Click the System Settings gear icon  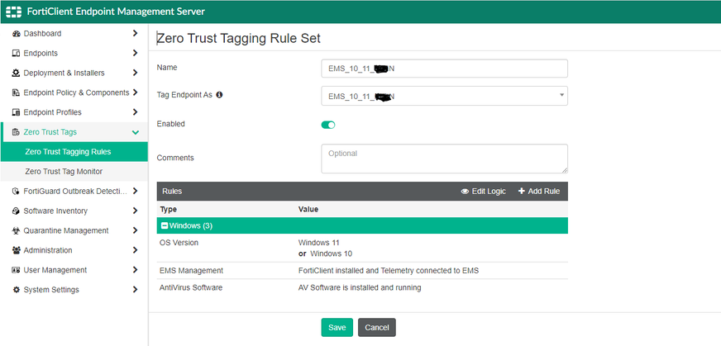click(16, 290)
